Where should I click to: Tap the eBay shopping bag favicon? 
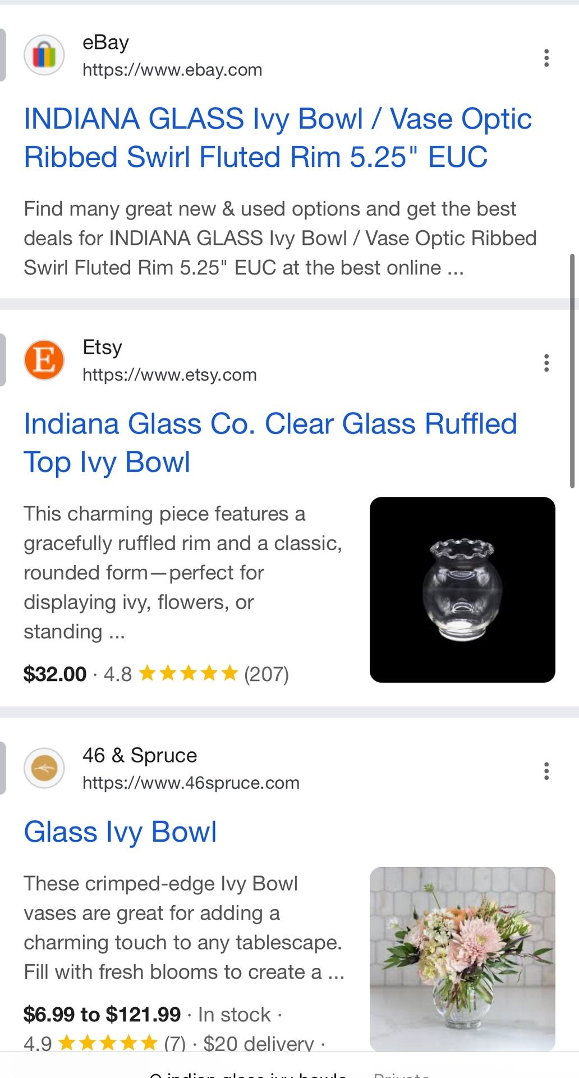(x=44, y=55)
